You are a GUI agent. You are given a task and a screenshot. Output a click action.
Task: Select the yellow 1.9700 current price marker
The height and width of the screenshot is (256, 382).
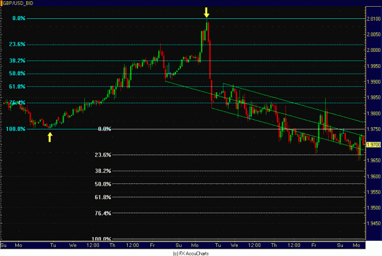pyautogui.click(x=373, y=145)
